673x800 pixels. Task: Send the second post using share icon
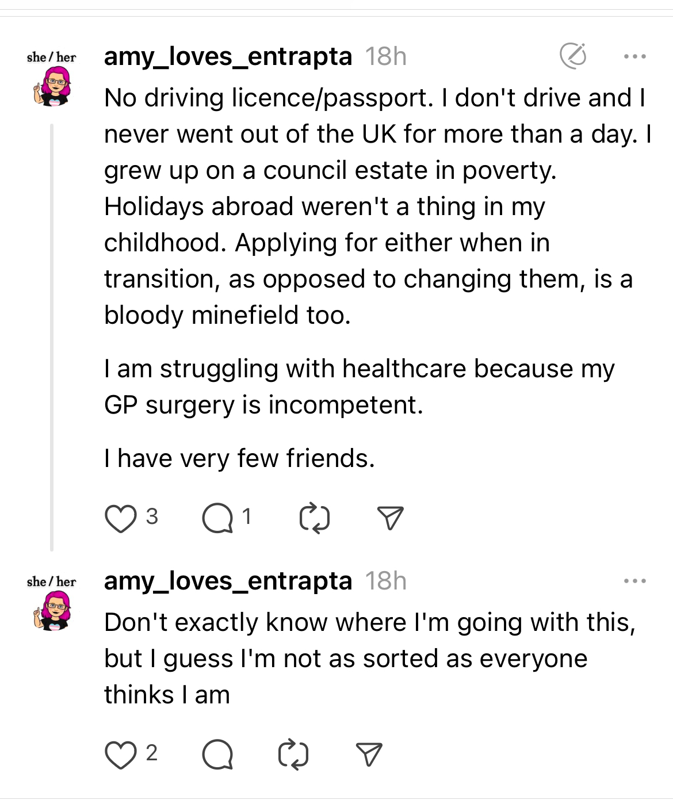coord(369,755)
